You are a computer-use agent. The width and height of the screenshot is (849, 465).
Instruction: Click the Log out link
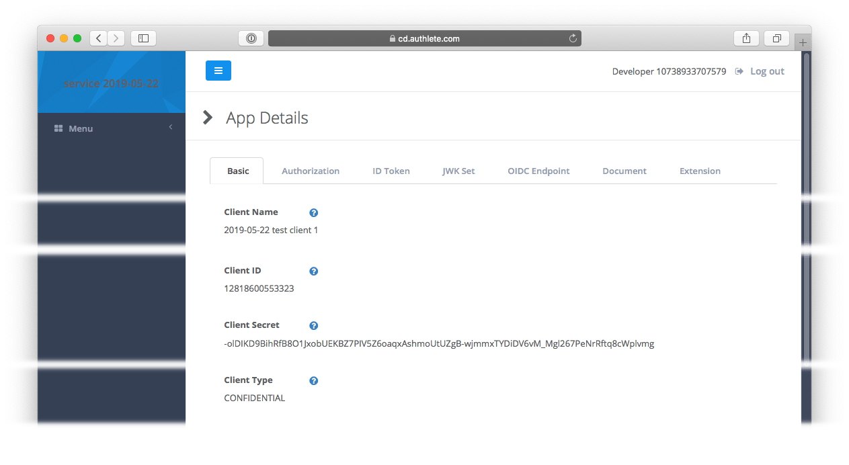[767, 71]
